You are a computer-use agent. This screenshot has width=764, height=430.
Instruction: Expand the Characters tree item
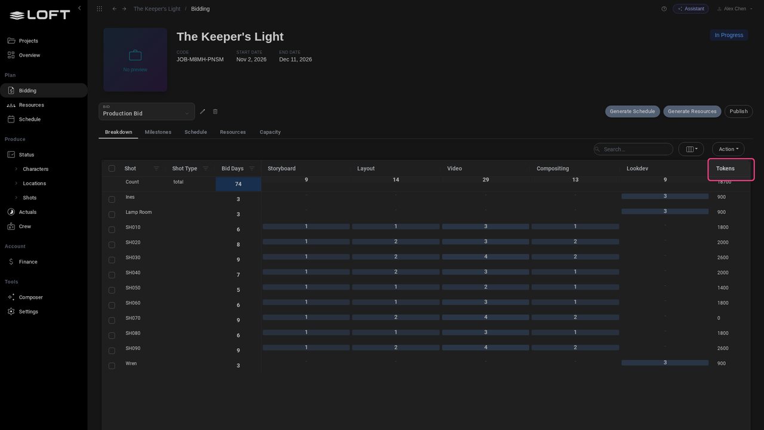(x=16, y=169)
